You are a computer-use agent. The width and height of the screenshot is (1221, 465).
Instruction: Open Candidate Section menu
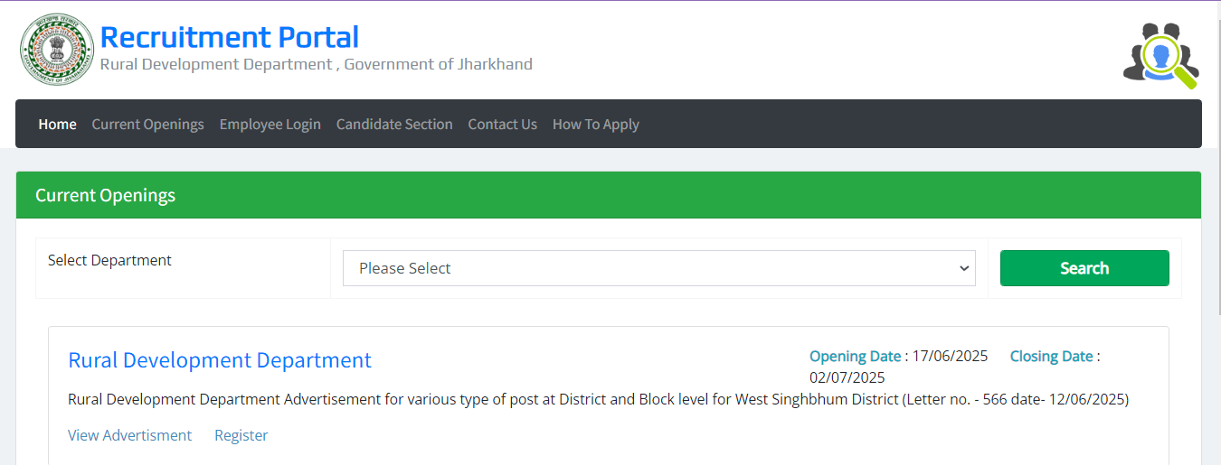(394, 125)
